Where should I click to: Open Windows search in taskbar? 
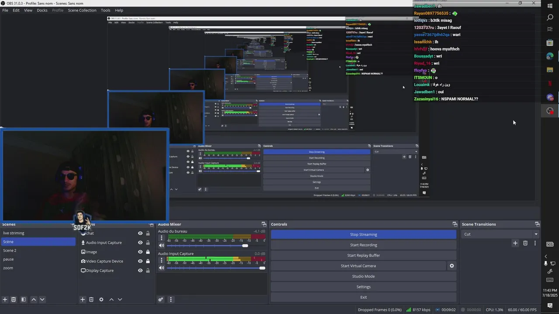point(550,17)
